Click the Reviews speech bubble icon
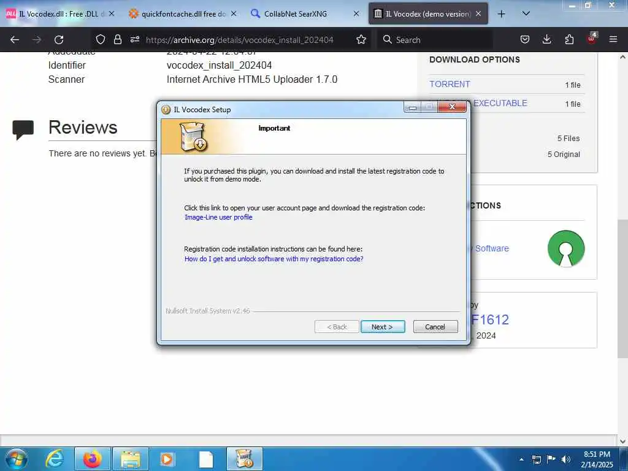Screen dimensions: 628x471 (x=23, y=130)
